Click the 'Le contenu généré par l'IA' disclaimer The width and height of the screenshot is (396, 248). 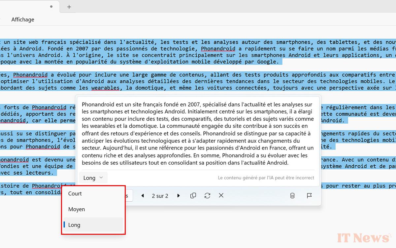(266, 178)
